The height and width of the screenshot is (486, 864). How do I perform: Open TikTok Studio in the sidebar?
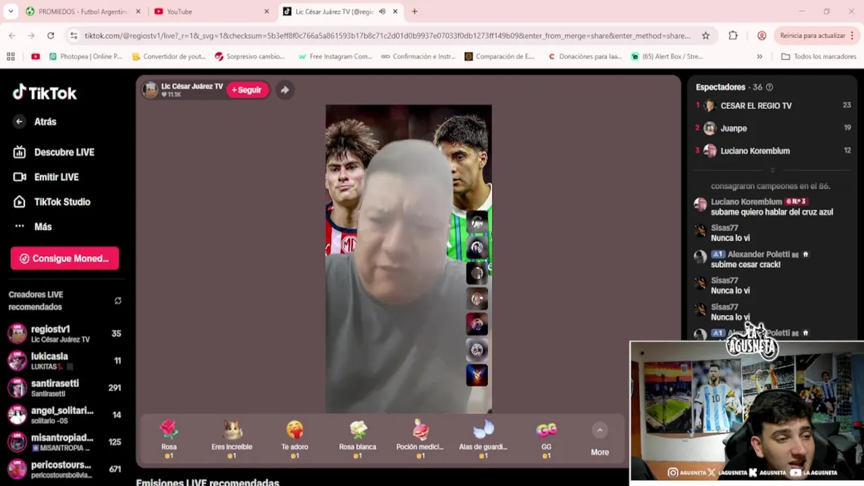click(53, 202)
